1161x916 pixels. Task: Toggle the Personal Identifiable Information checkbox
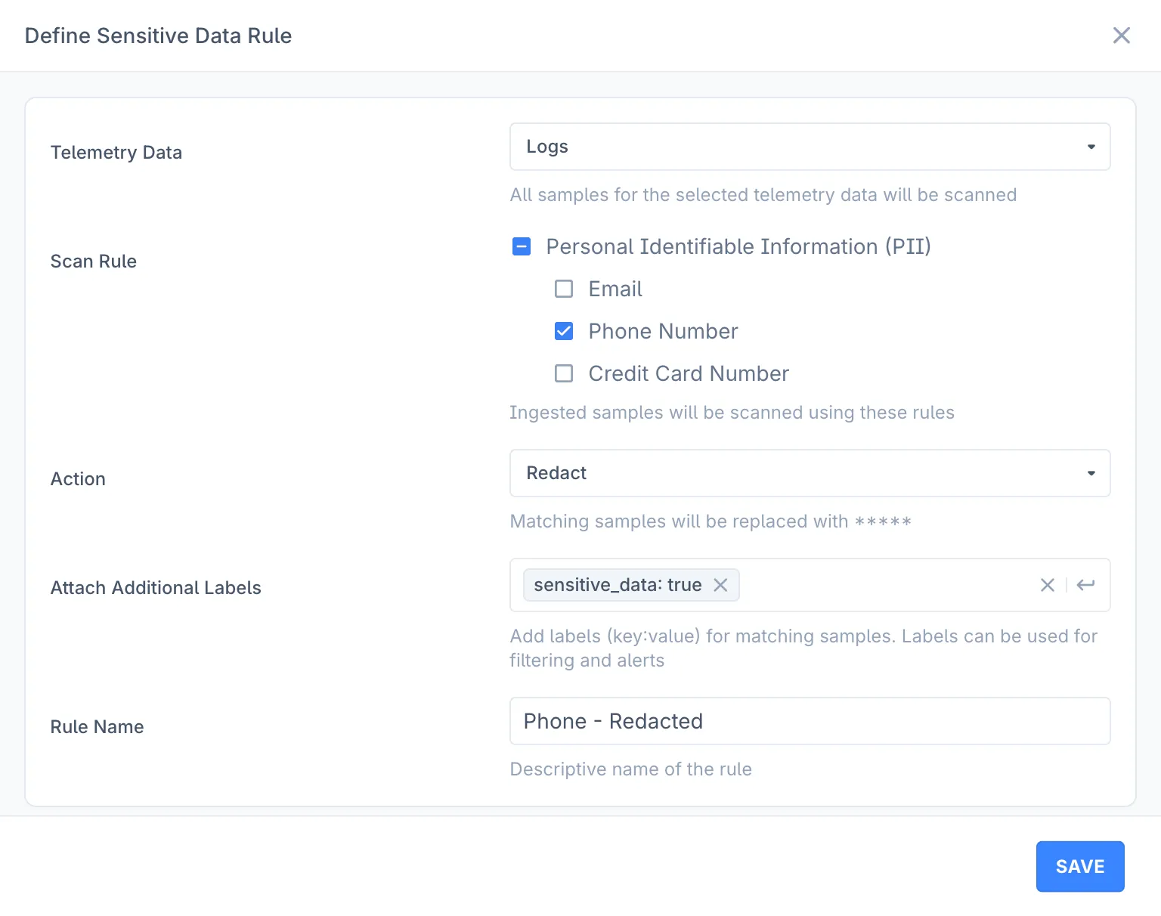point(522,246)
